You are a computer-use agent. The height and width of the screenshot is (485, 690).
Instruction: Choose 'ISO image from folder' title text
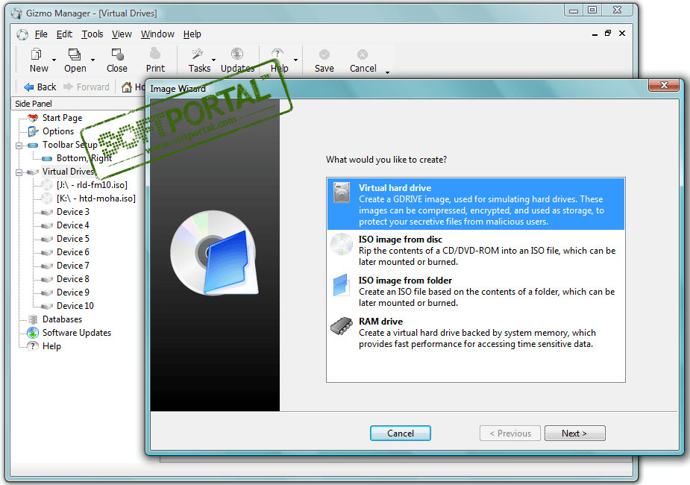405,281
